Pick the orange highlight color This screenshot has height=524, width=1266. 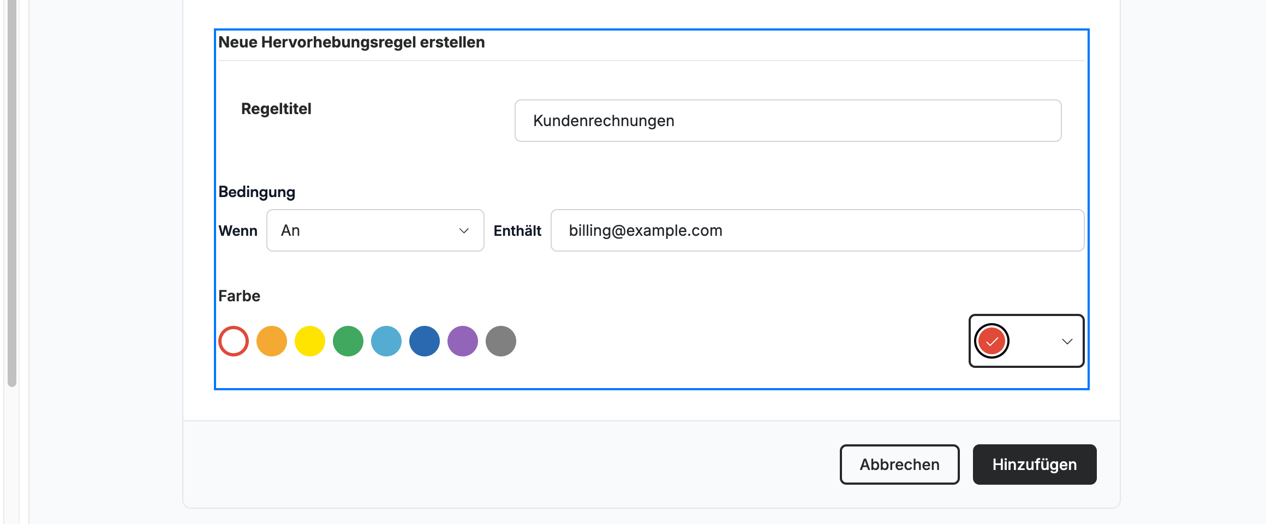[x=272, y=341]
